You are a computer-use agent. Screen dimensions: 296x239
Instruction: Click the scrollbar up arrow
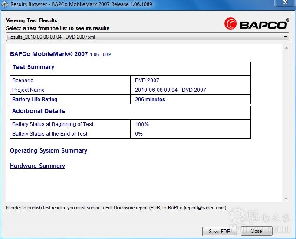(x=286, y=46)
